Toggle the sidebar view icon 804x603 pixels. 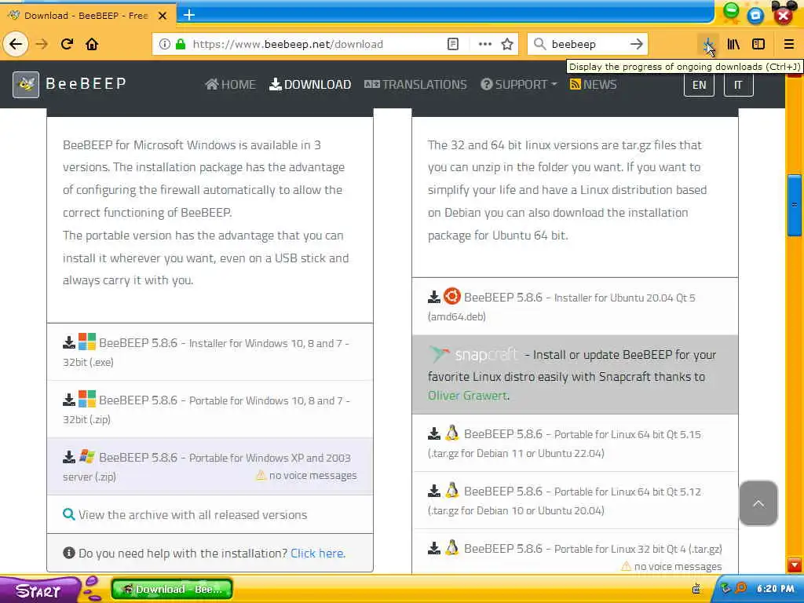click(x=758, y=45)
